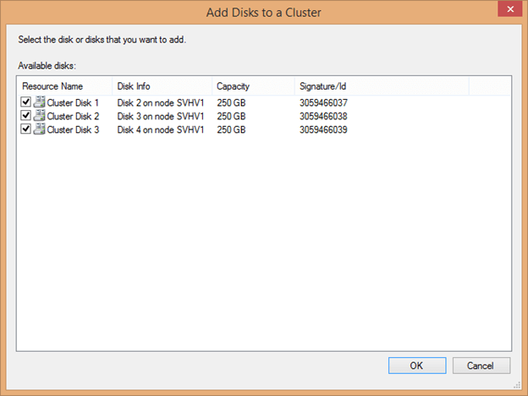Select the Cluster Disk 3 row name

point(73,129)
